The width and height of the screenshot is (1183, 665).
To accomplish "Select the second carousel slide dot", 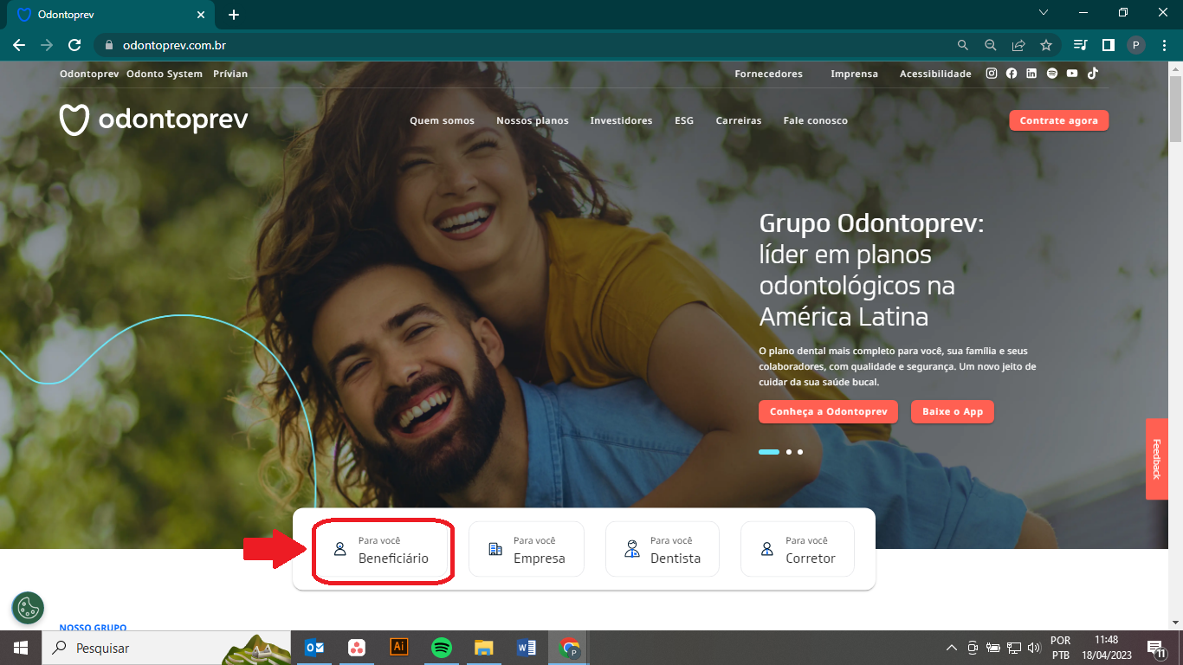I will point(789,452).
